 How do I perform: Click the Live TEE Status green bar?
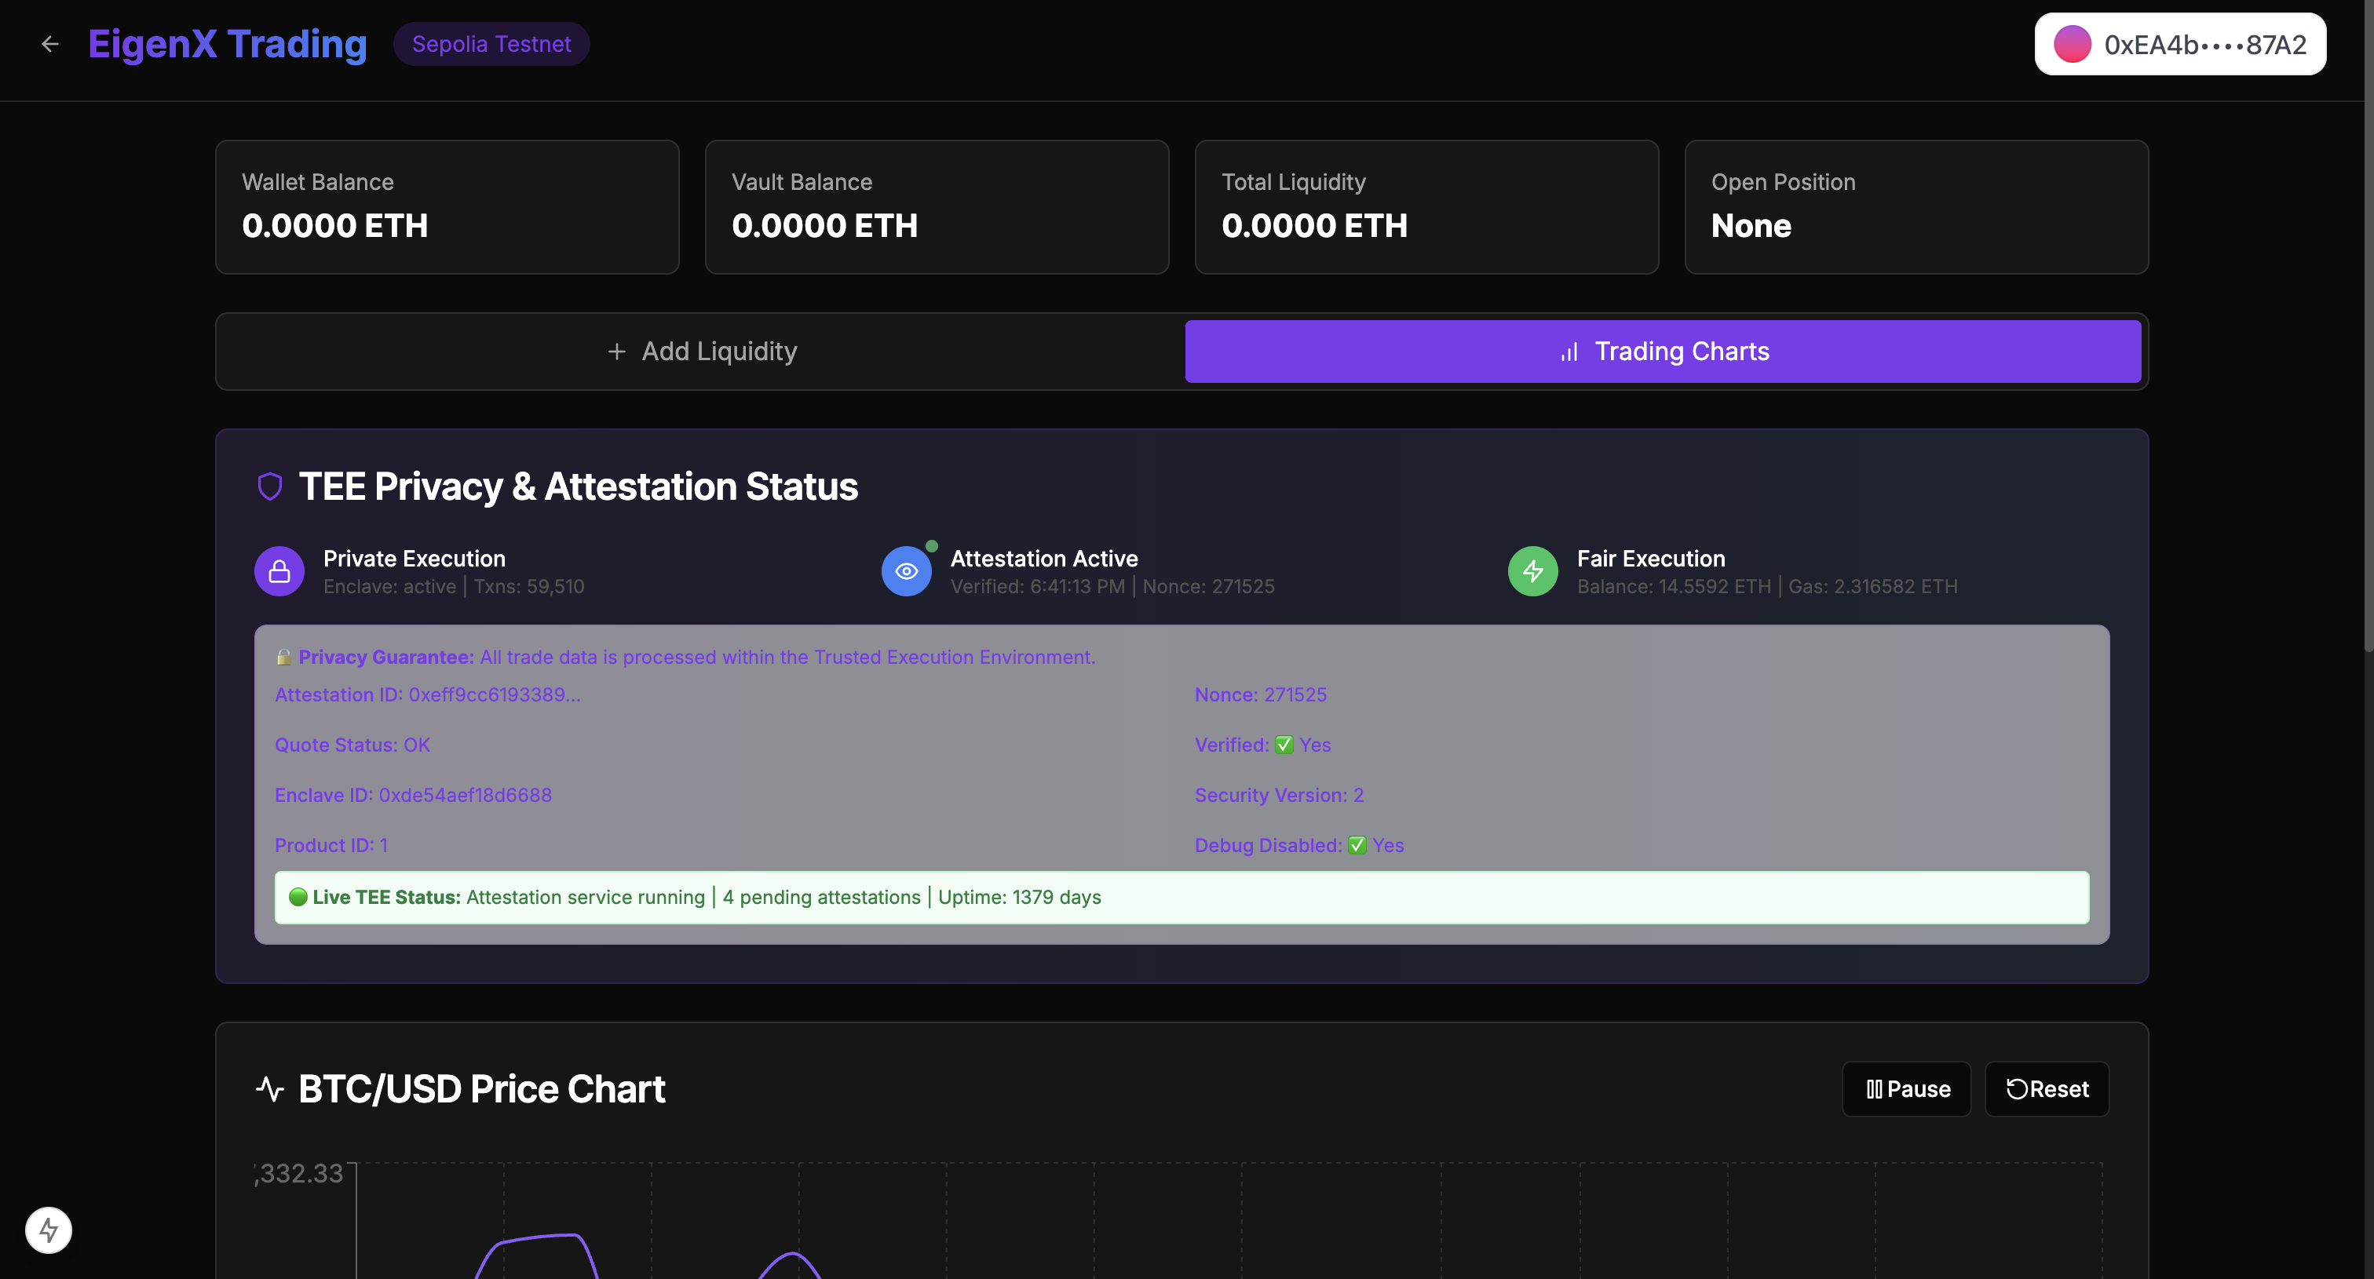pos(1182,898)
